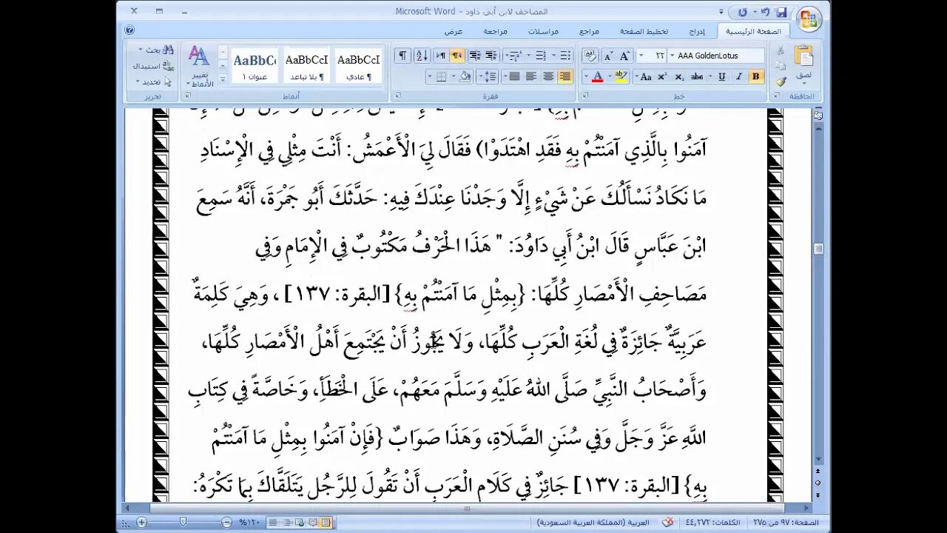Click the Office button orb
Image resolution: width=947 pixels, height=533 pixels.
pos(809,21)
